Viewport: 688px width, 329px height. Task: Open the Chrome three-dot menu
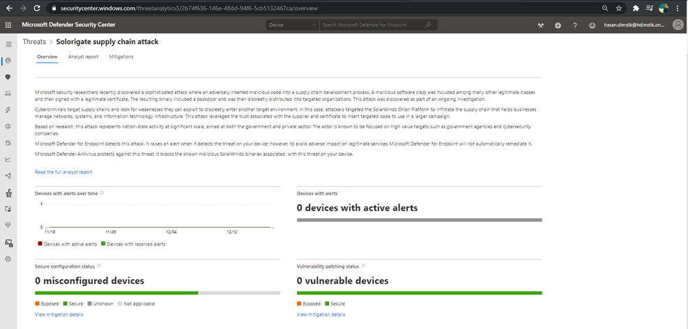pyautogui.click(x=678, y=8)
